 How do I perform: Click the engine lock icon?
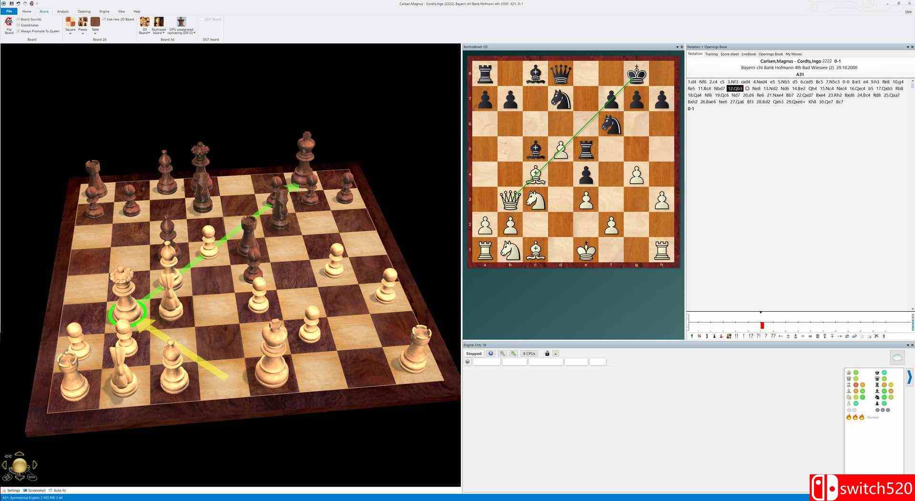tap(547, 354)
